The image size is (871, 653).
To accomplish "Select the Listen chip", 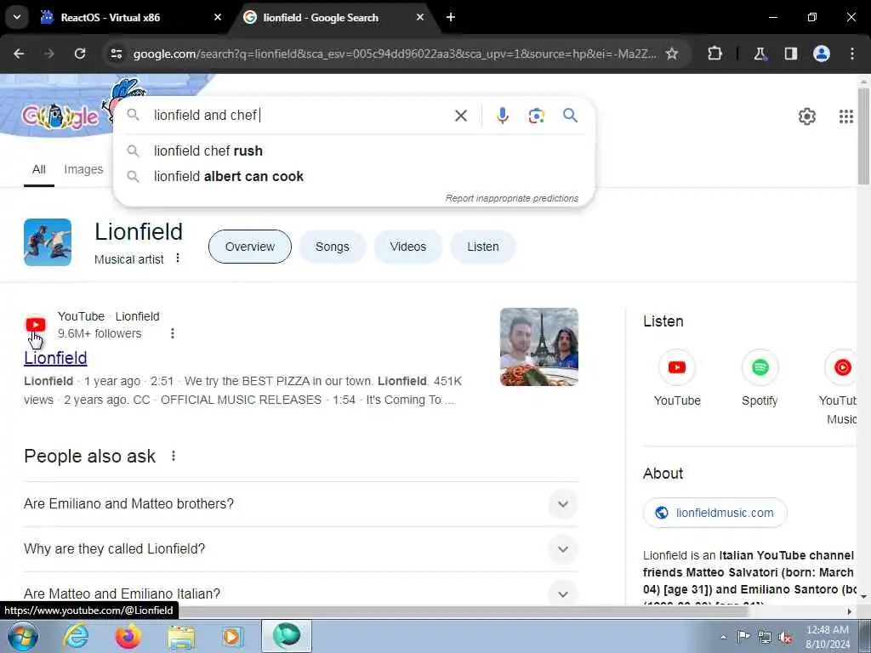I will pos(483,247).
